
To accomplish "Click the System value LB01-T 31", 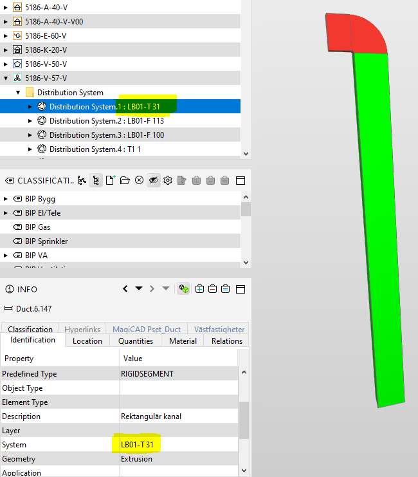I will (x=137, y=444).
